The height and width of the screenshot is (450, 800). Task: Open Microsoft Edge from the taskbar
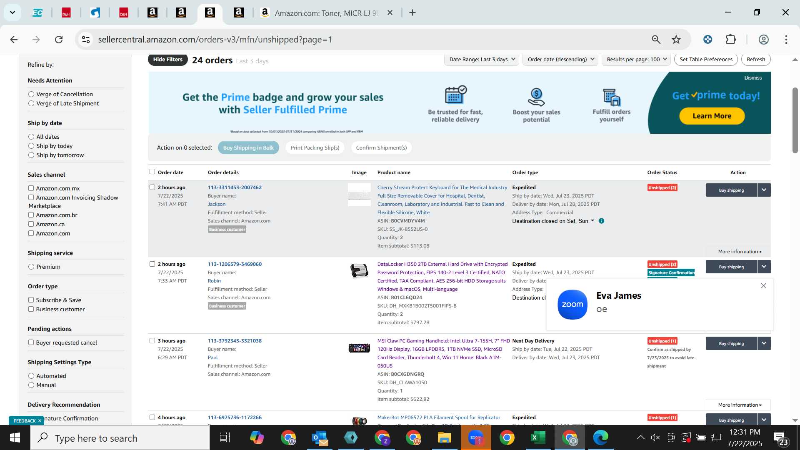(600, 438)
